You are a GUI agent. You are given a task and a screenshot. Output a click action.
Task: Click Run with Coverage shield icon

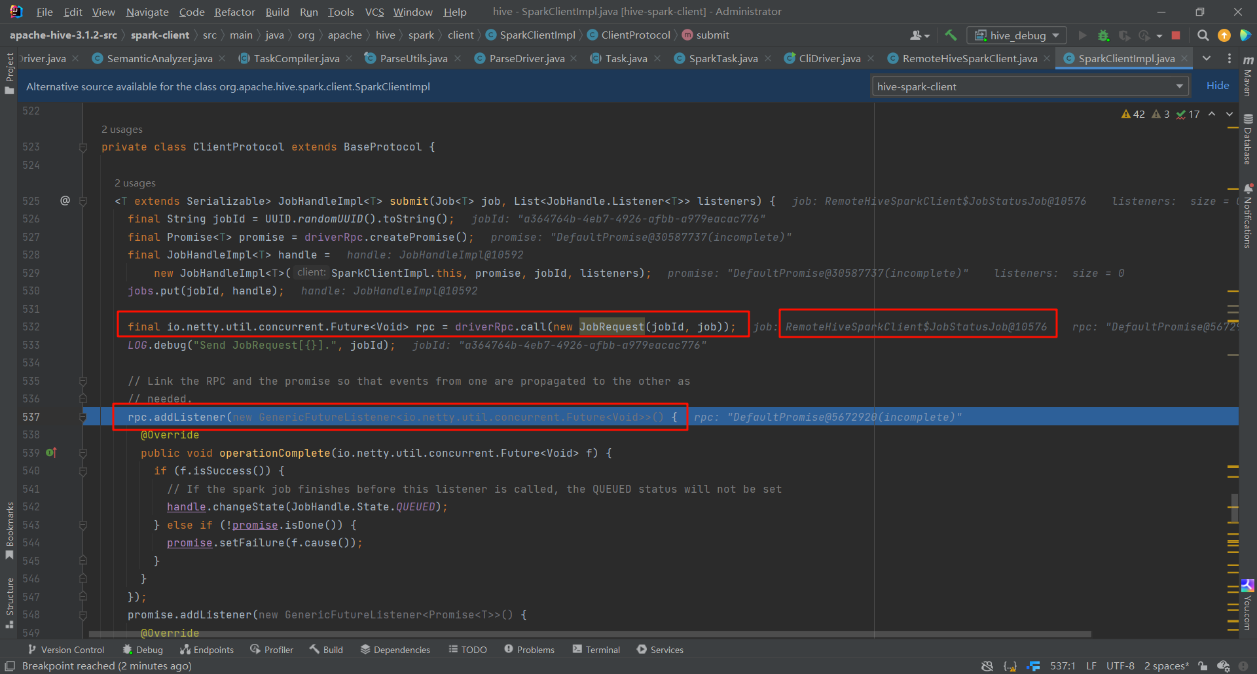pyautogui.click(x=1124, y=35)
